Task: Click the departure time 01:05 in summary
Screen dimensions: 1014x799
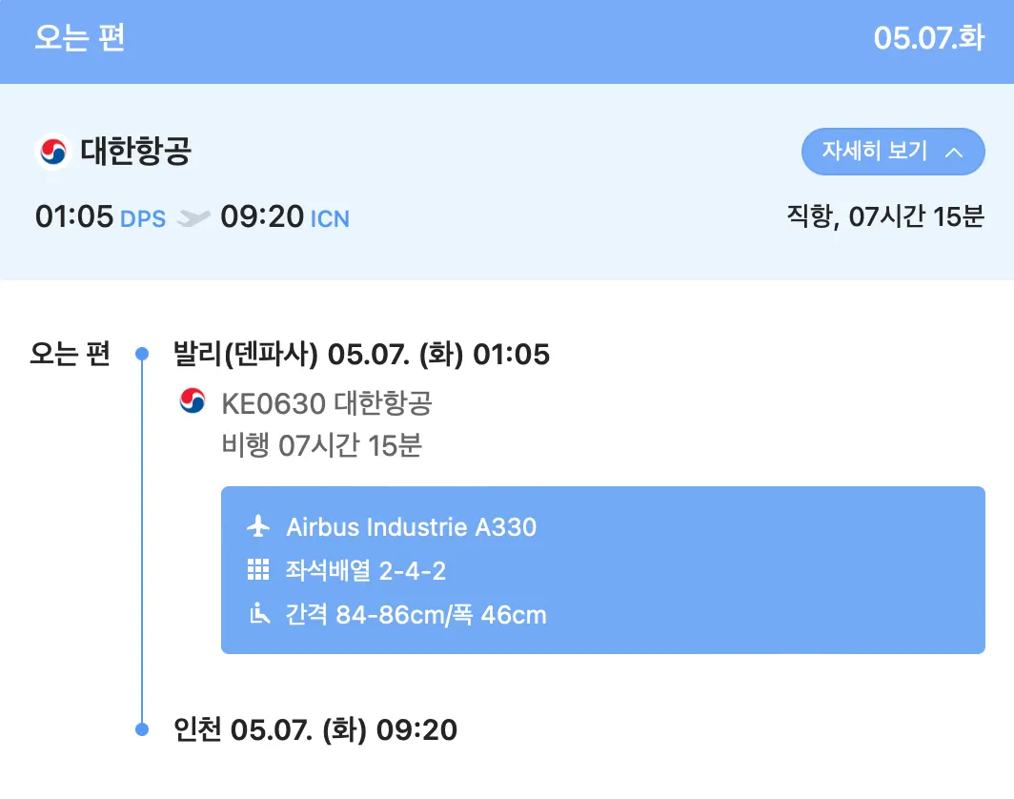Action: [x=74, y=217]
